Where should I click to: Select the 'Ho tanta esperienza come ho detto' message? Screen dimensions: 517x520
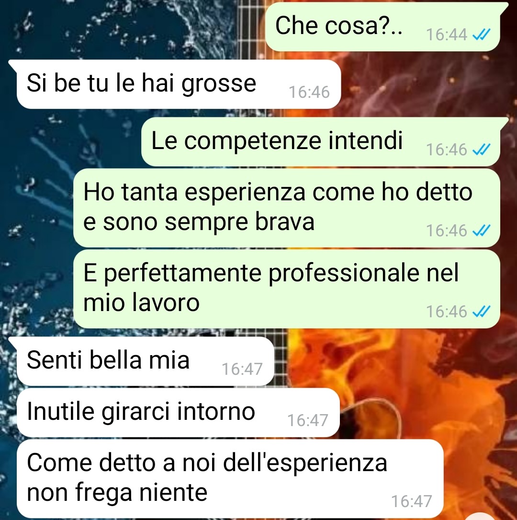coord(286,208)
